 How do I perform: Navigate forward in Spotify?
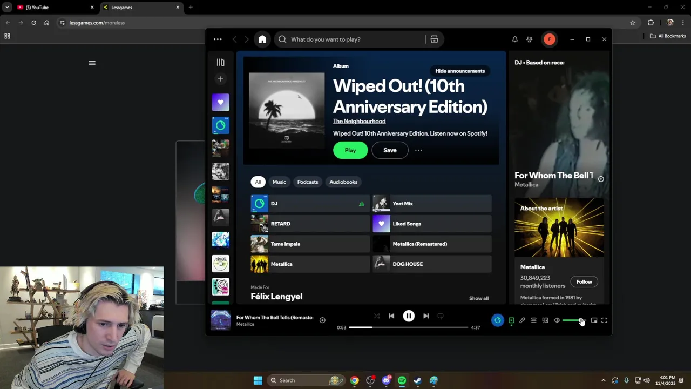[x=247, y=39]
